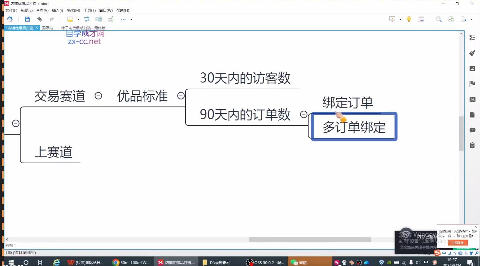This screenshot has height=266, width=480.
Task: Click the horizontal scrollbar thumb below the canvas
Action: point(310,240)
